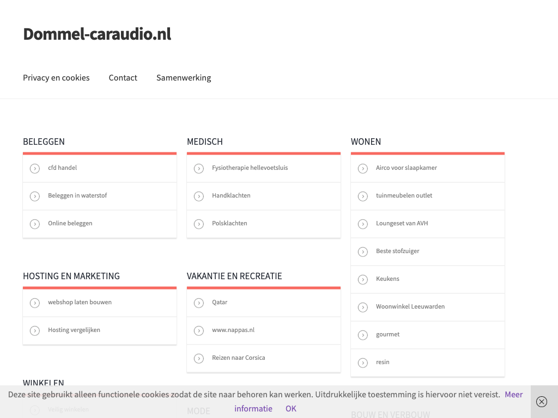Visit the Fysiotherapie hellevoetsluis link

(x=250, y=168)
